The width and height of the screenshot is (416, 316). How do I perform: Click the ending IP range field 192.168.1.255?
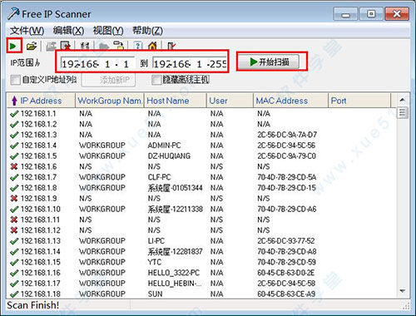(x=190, y=64)
